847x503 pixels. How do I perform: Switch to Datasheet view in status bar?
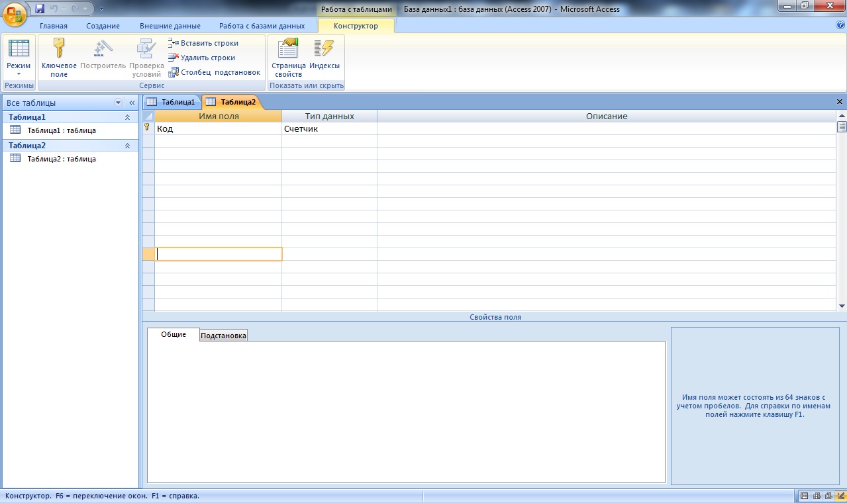click(805, 496)
